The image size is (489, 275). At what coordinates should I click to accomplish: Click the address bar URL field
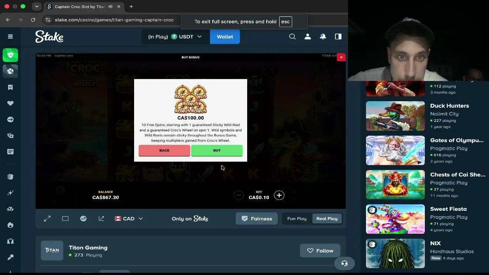tap(114, 20)
